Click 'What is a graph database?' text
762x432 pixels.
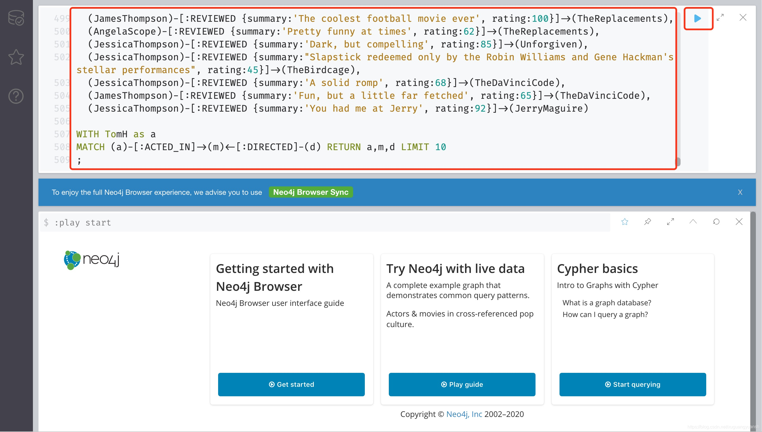[607, 303]
